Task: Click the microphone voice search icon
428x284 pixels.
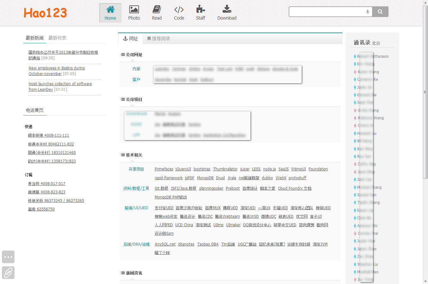Action: 368,12
